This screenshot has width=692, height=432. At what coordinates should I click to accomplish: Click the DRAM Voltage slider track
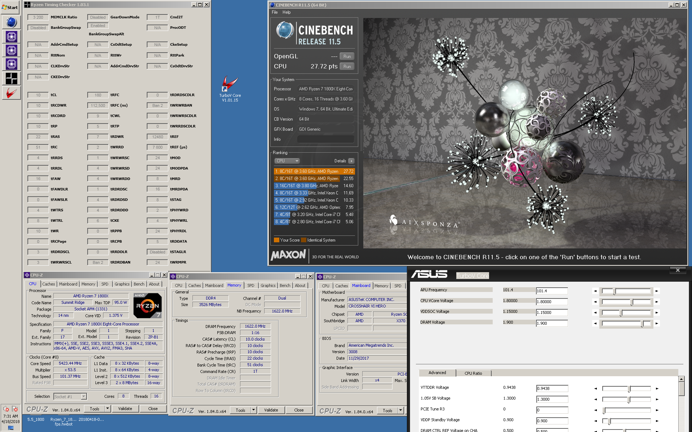[626, 323]
